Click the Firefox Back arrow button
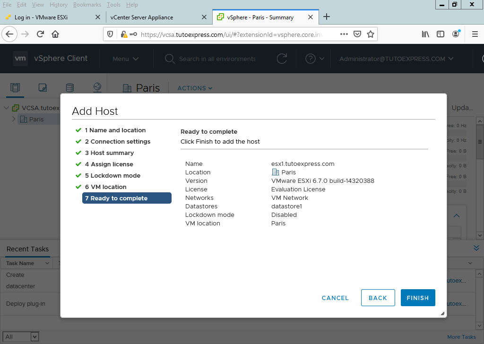 tap(9, 34)
